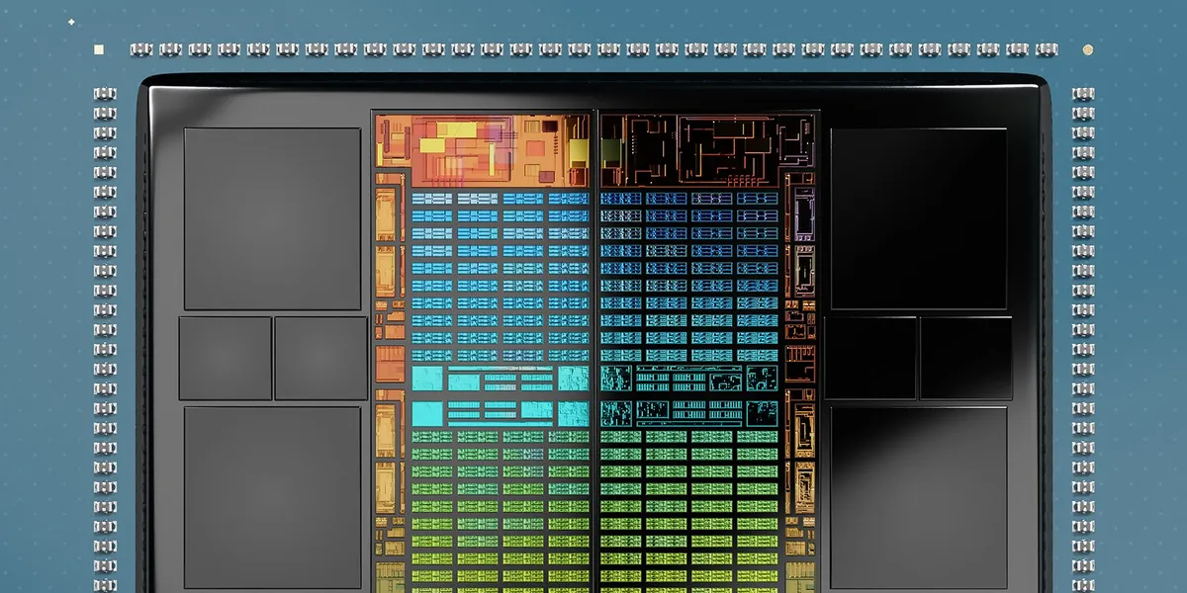Click the left small gray square in the left pair
This screenshot has height=593, width=1187.
pos(226,358)
